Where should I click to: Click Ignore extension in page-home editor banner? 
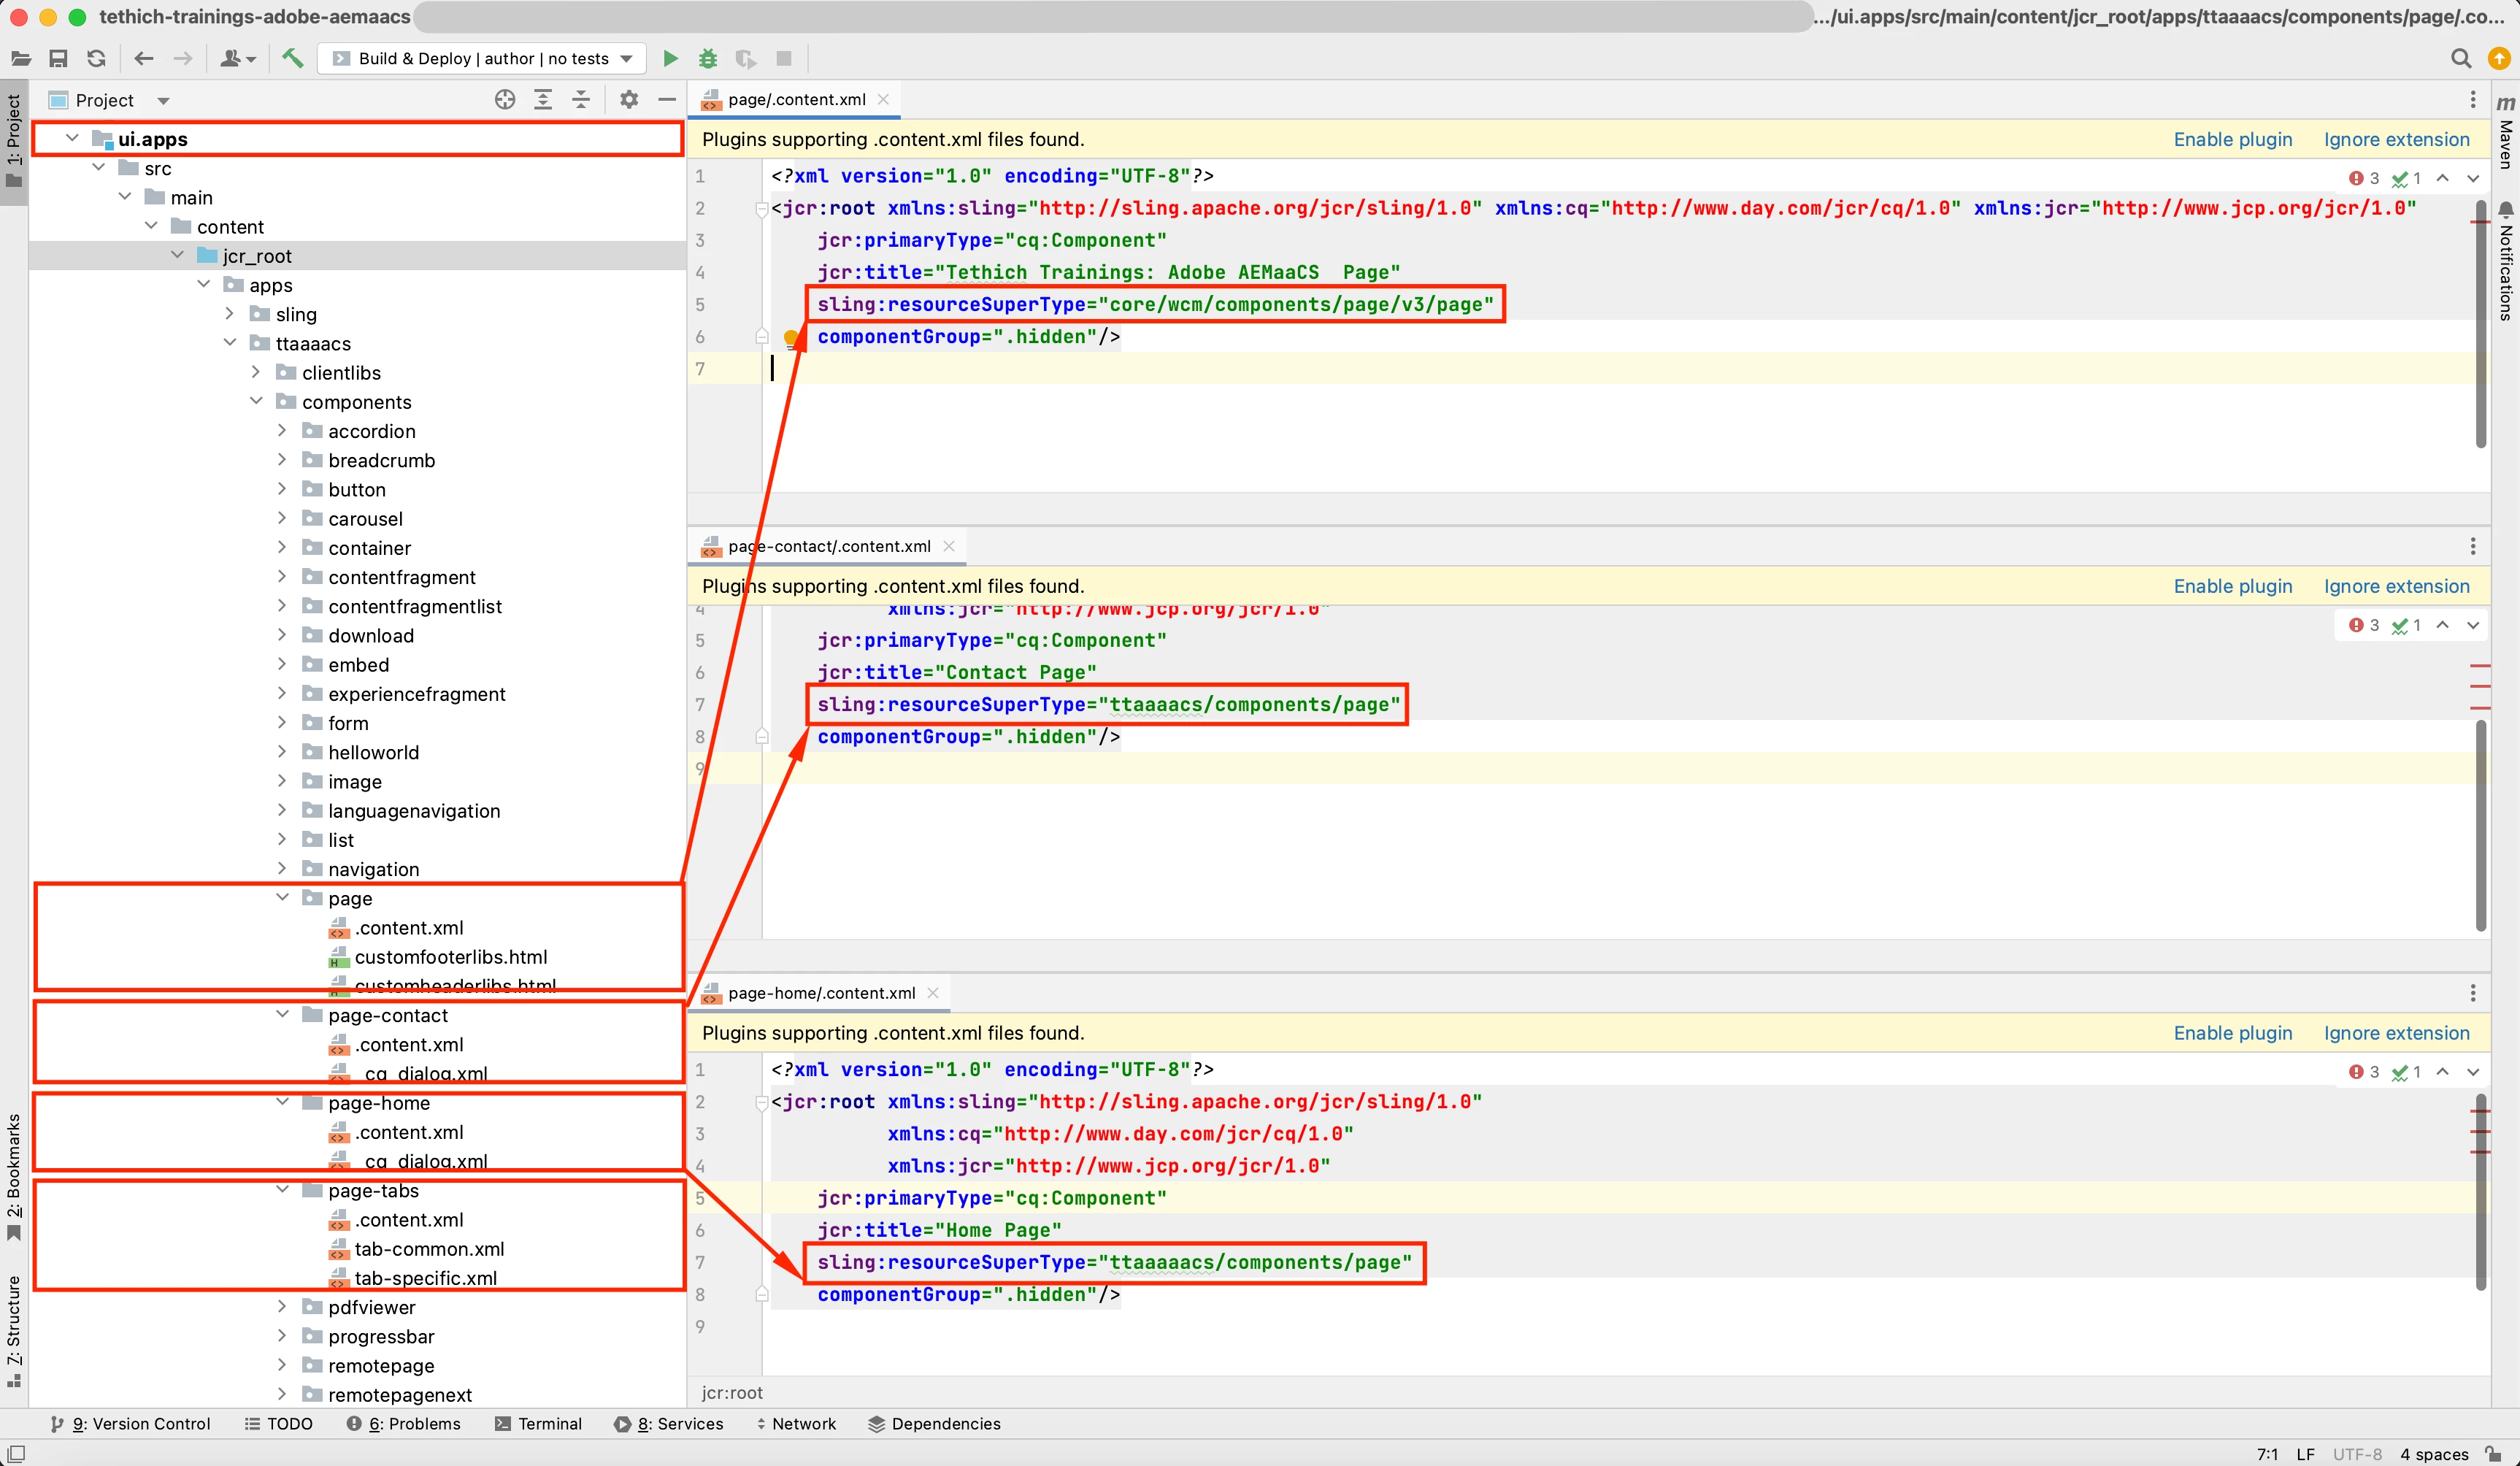pos(2396,1033)
